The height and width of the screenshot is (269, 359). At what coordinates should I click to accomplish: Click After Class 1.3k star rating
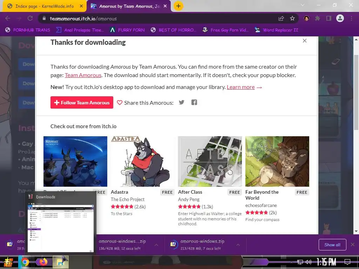tap(196, 207)
